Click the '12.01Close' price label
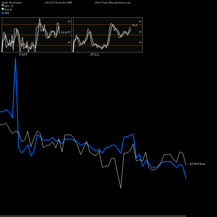The height and width of the screenshot is (217, 217). pyautogui.click(x=197, y=164)
